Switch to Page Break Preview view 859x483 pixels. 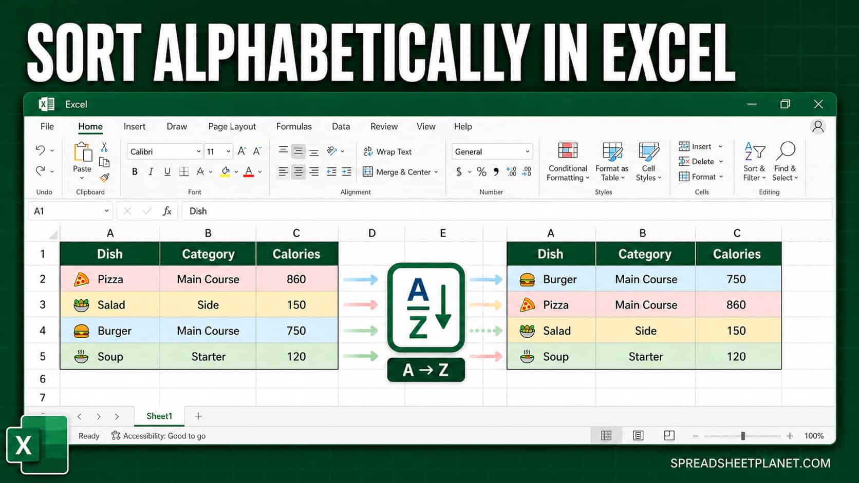tap(669, 436)
